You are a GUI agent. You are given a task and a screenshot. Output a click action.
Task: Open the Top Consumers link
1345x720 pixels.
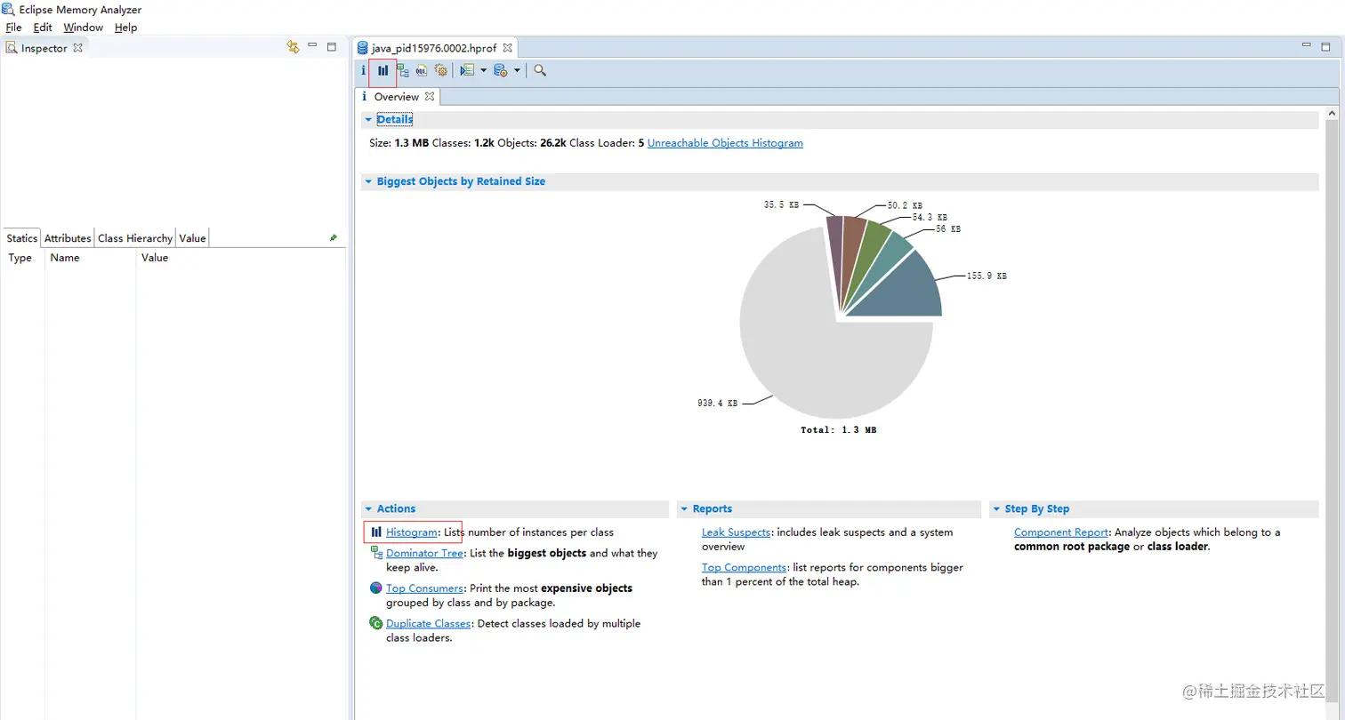tap(424, 588)
